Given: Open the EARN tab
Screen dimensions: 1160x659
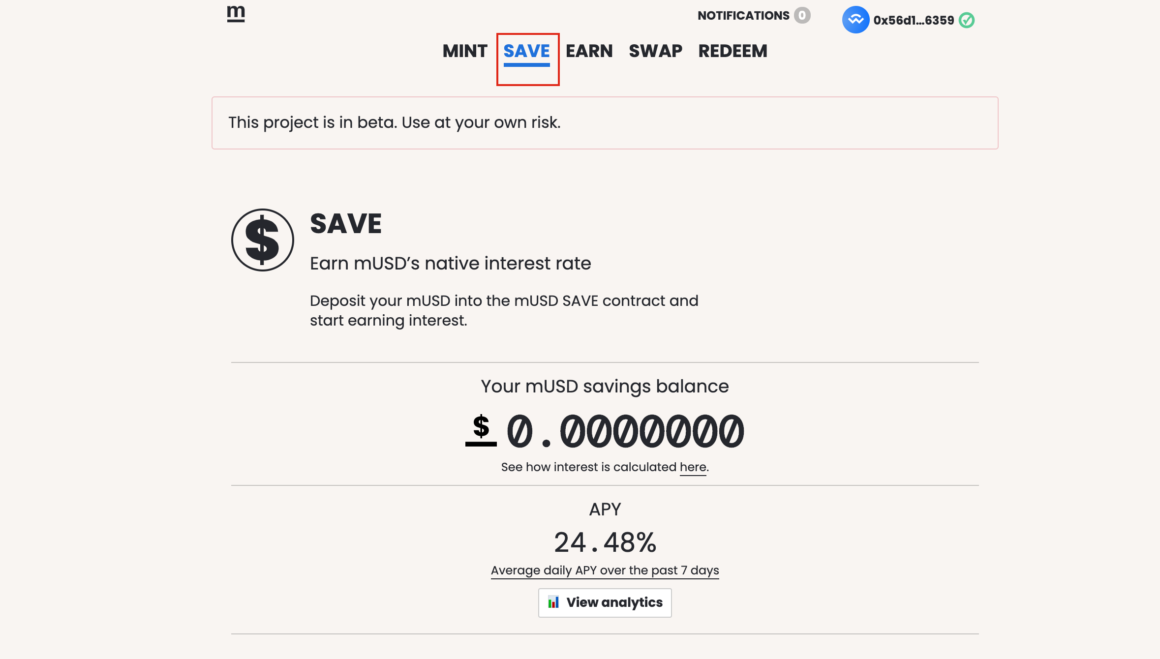Looking at the screenshot, I should (589, 51).
